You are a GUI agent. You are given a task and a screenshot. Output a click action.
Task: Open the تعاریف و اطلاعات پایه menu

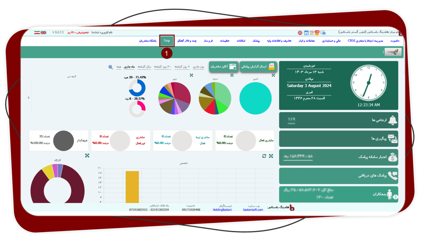click(279, 41)
